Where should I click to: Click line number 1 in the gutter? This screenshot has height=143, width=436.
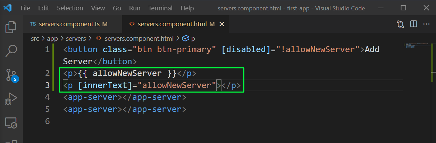[x=48, y=49]
